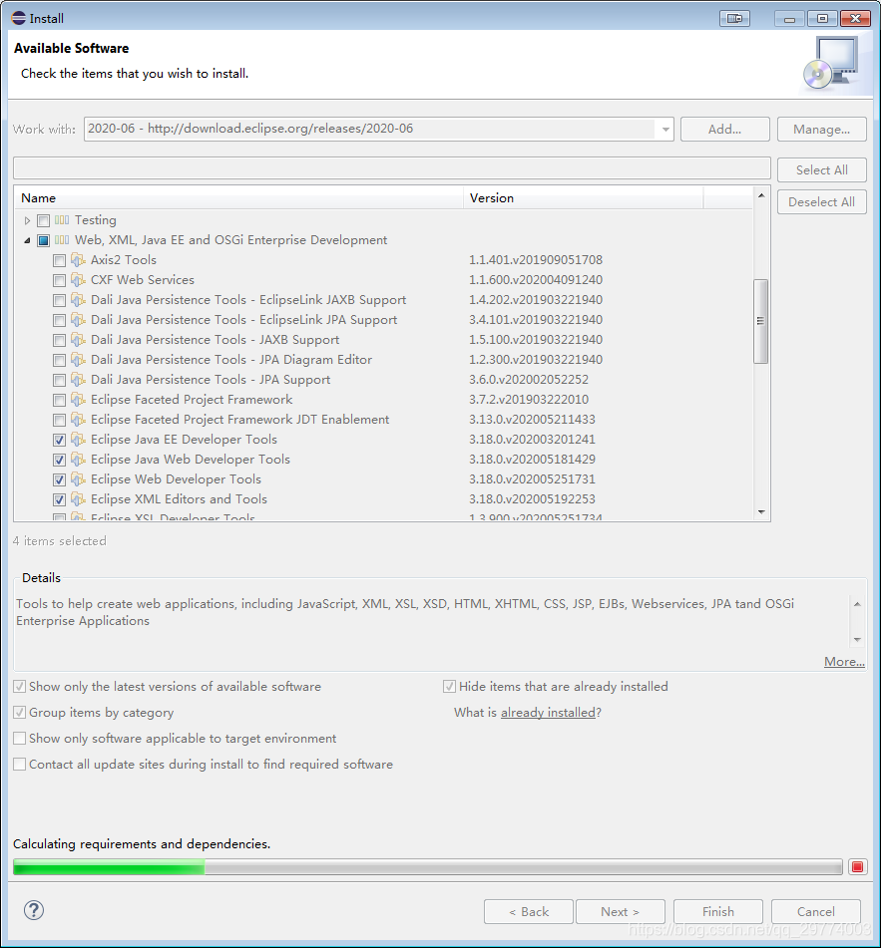Click the filter text field
This screenshot has height=948, width=881.
392,168
